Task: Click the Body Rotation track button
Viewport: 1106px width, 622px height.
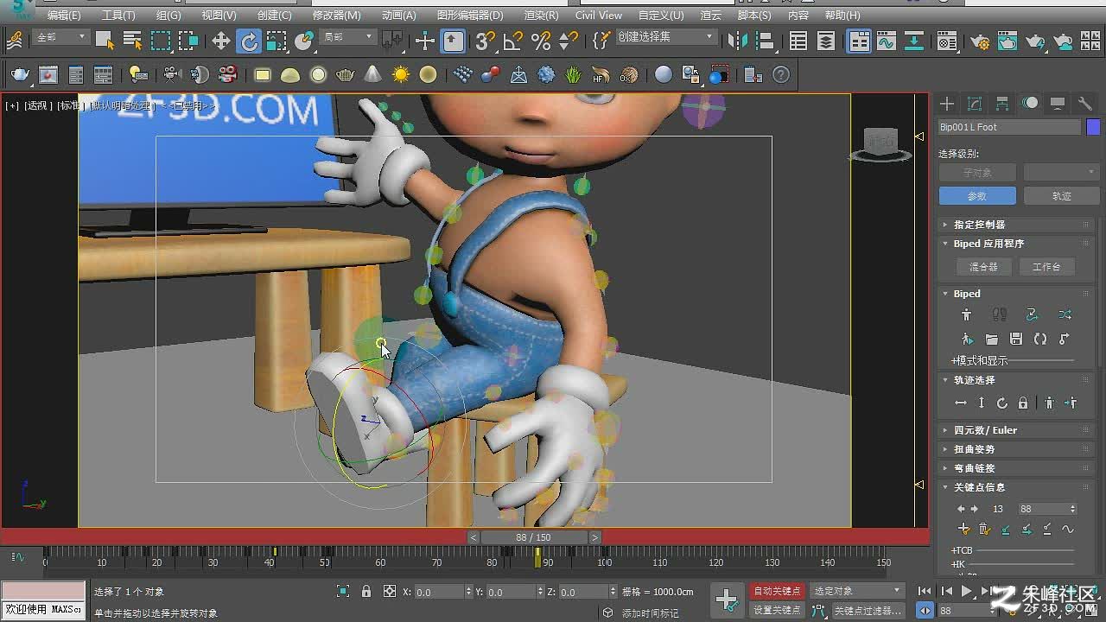Action: (x=1002, y=403)
